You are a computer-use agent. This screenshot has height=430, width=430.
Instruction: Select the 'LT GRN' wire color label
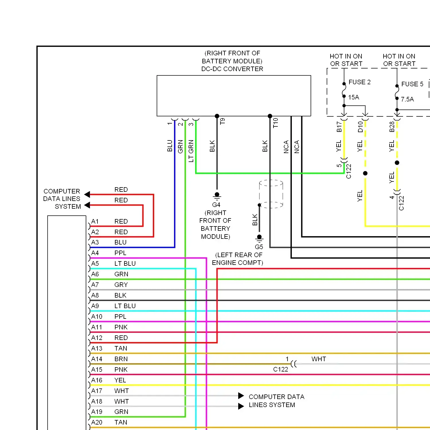click(191, 151)
